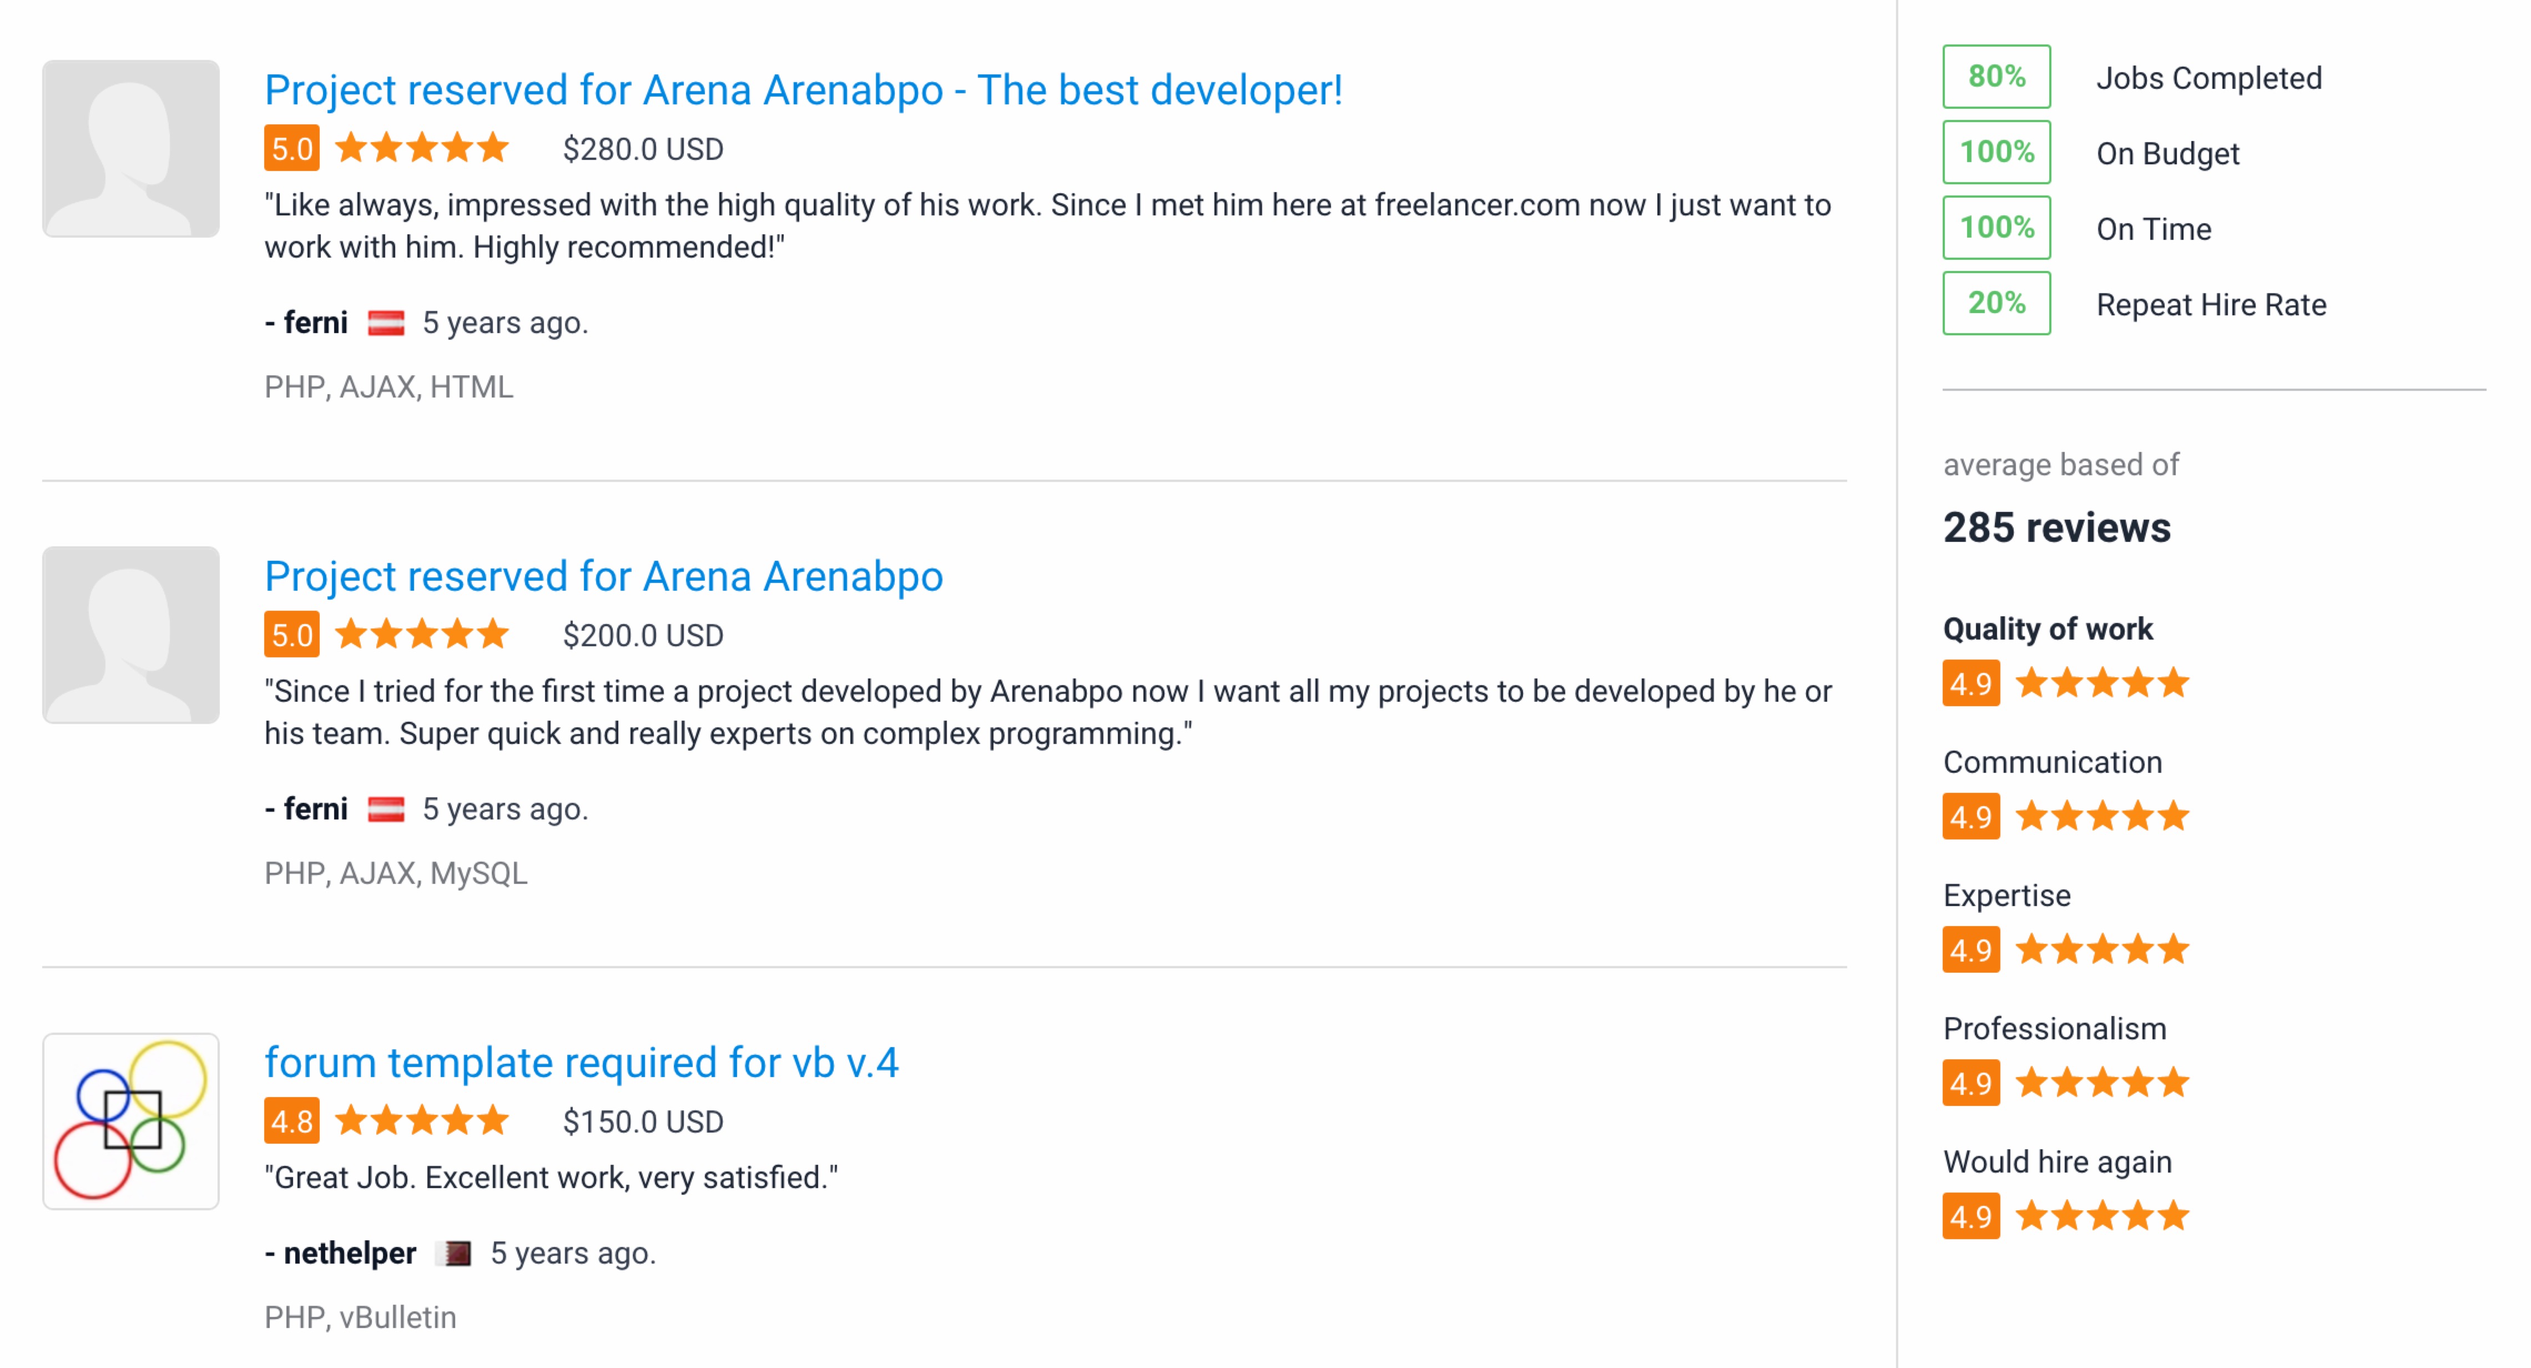
Task: Open the second "Project reserved for Arena Arenabpo" link
Action: click(603, 576)
